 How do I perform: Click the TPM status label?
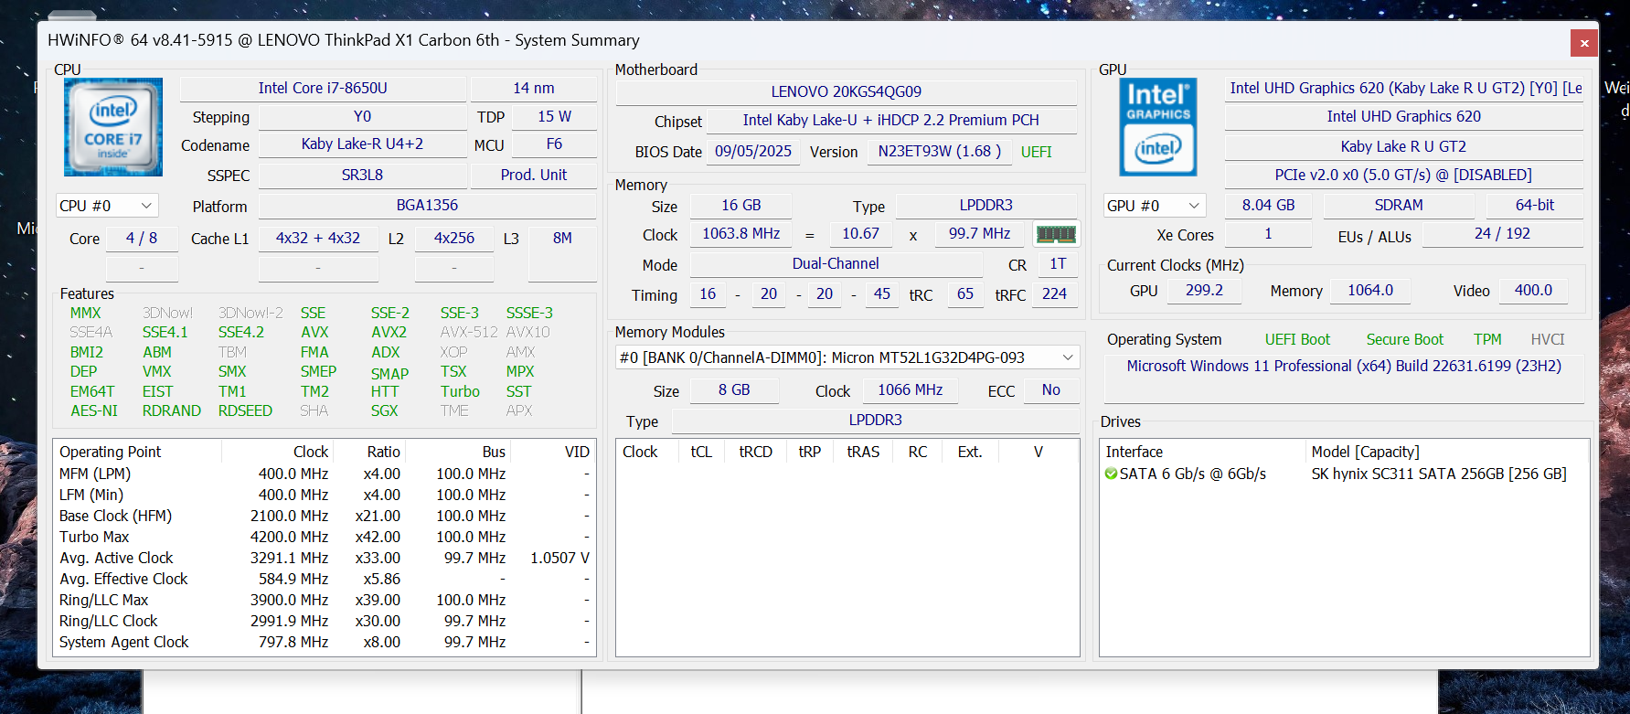(1487, 340)
